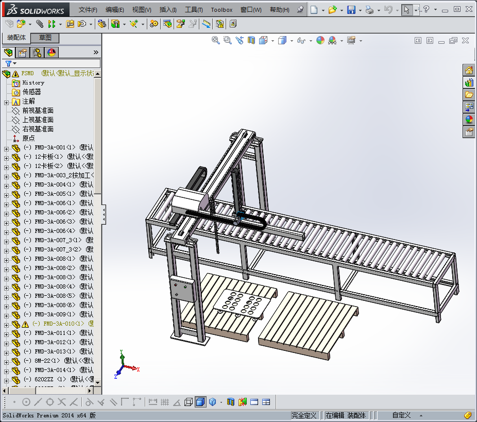Click the Reference Geometry icon

pyautogui.click(x=134, y=24)
